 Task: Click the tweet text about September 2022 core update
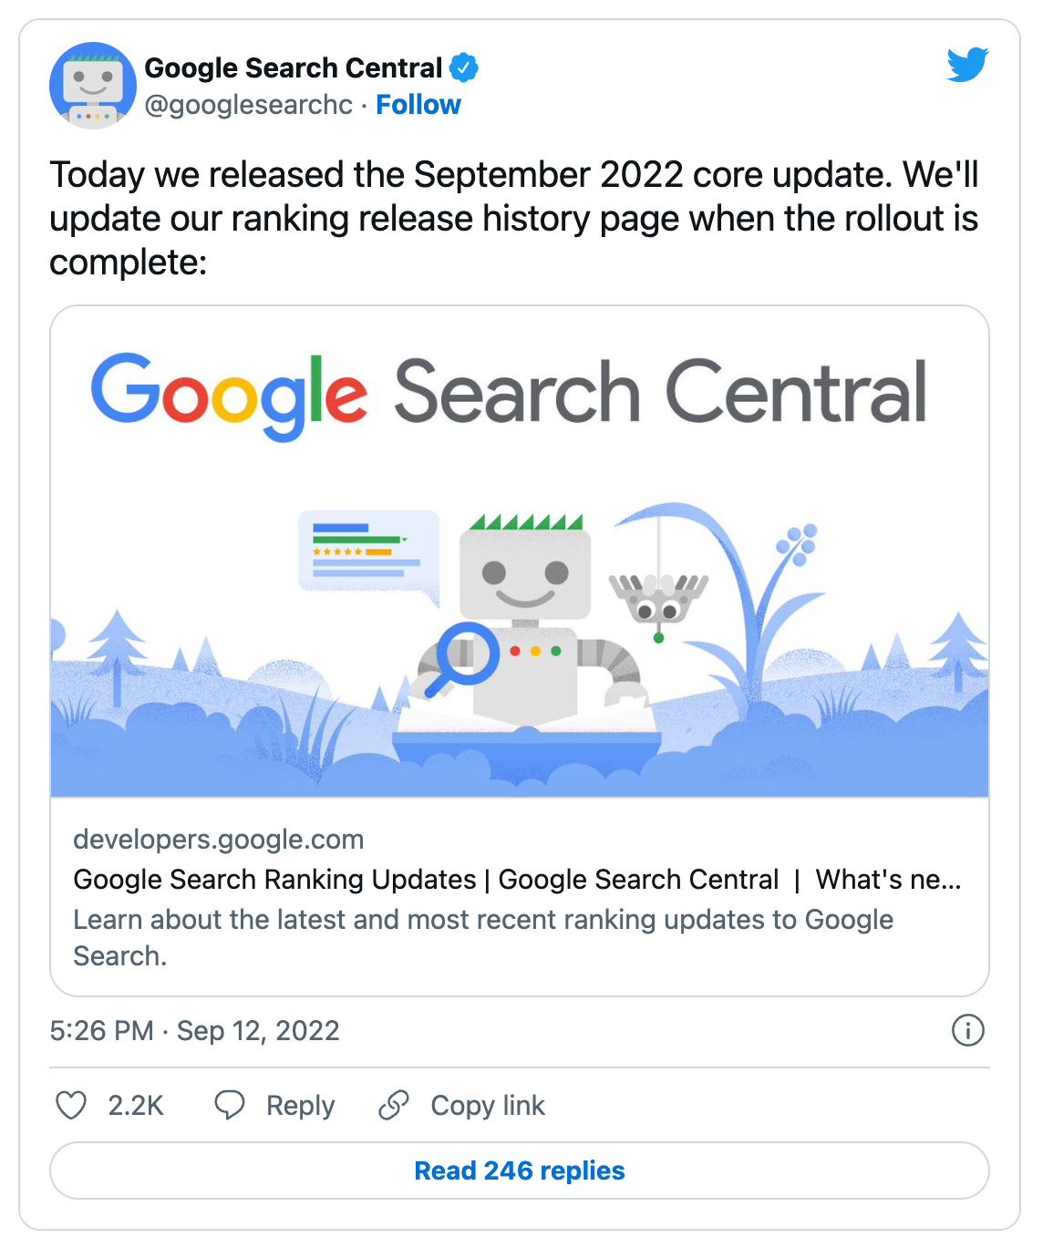tap(514, 218)
